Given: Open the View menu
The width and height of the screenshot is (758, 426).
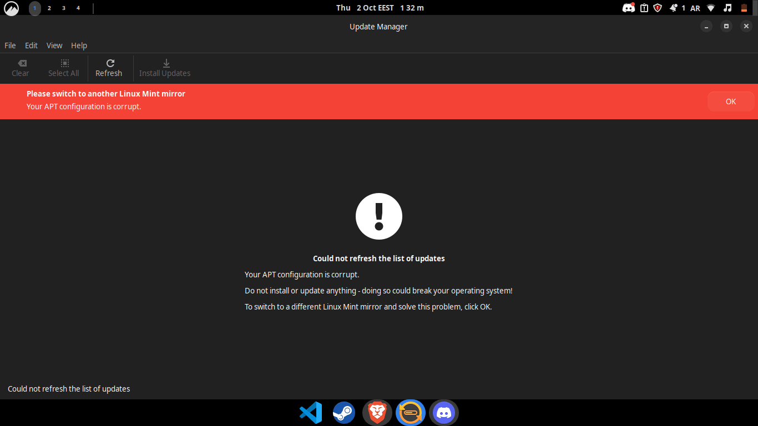Looking at the screenshot, I should click(x=54, y=45).
